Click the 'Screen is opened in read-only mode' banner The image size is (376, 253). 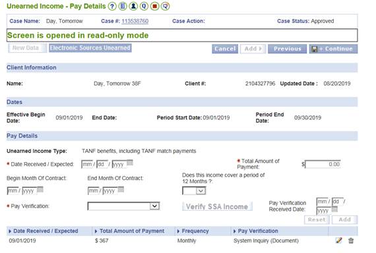pyautogui.click(x=182, y=36)
